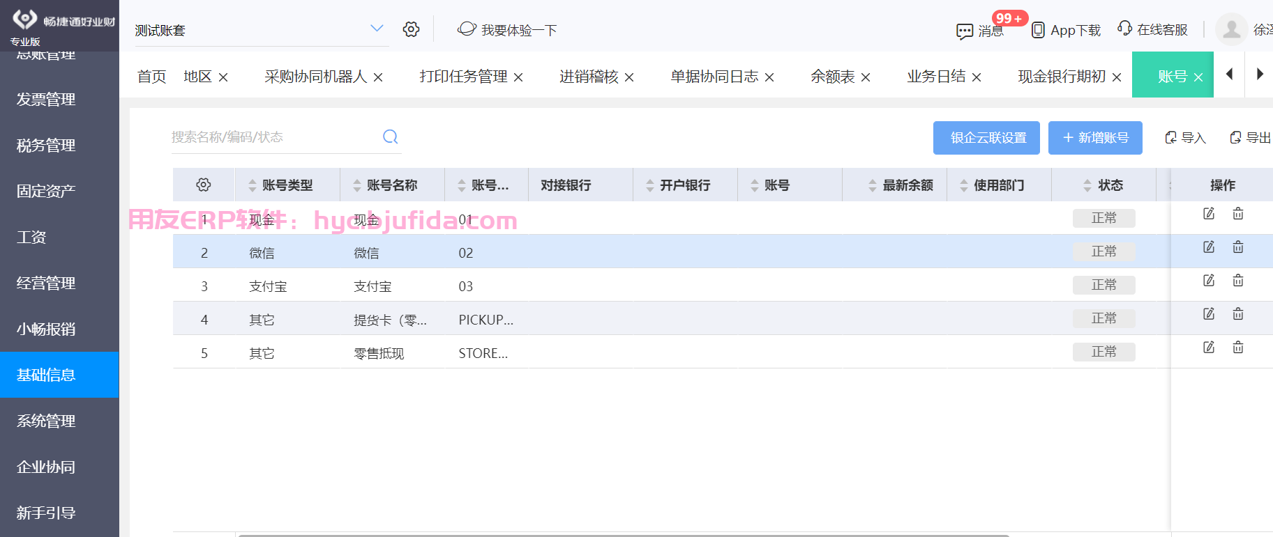
Task: Edit the 现金 row 1 account
Action: pos(1209,214)
